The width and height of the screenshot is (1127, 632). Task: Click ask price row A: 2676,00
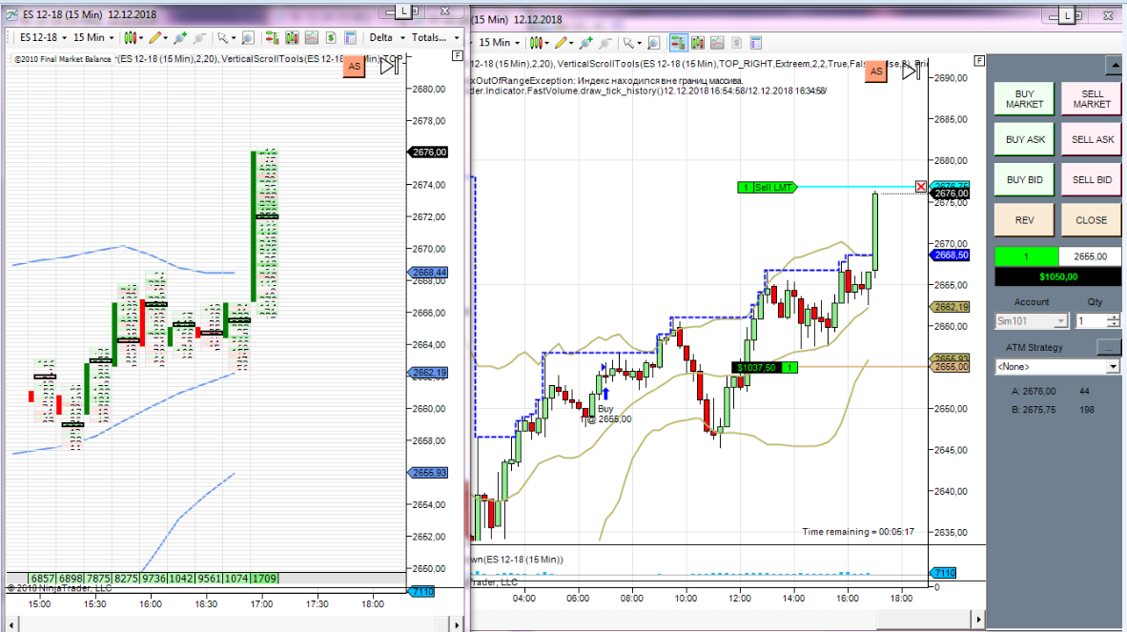[x=1050, y=392]
